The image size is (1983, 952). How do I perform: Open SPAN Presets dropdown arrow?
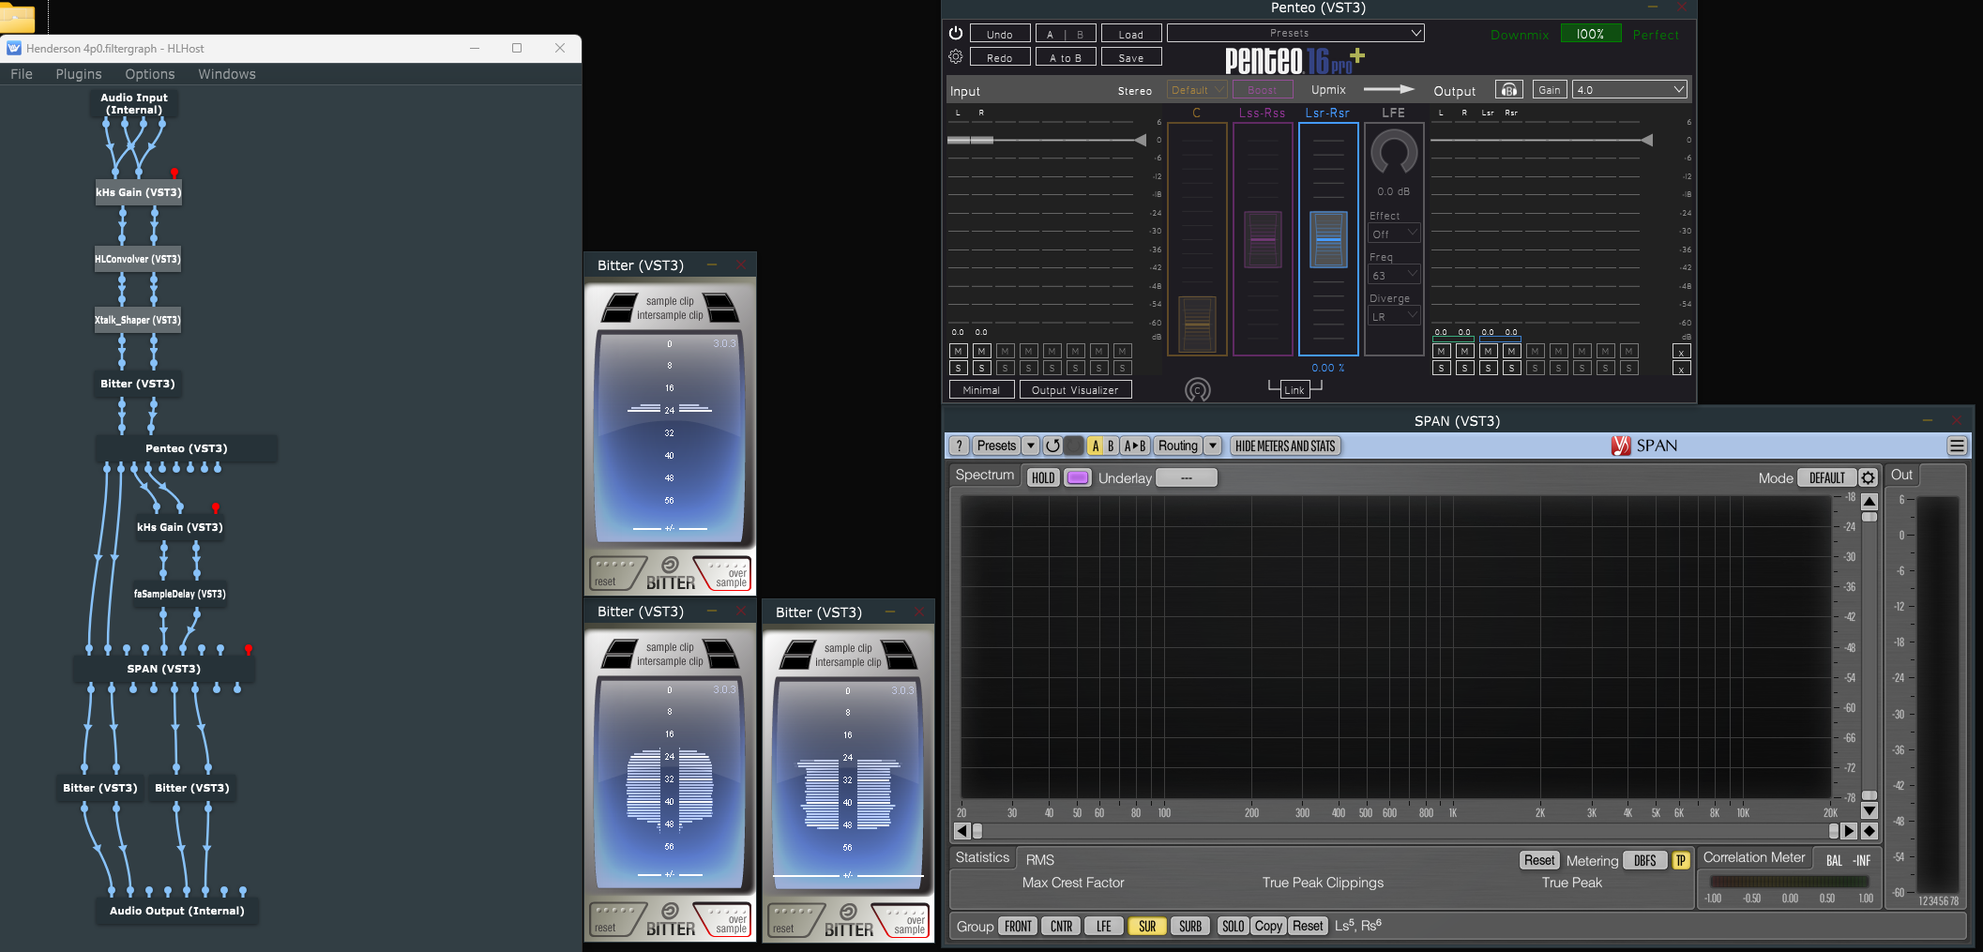(x=1031, y=446)
